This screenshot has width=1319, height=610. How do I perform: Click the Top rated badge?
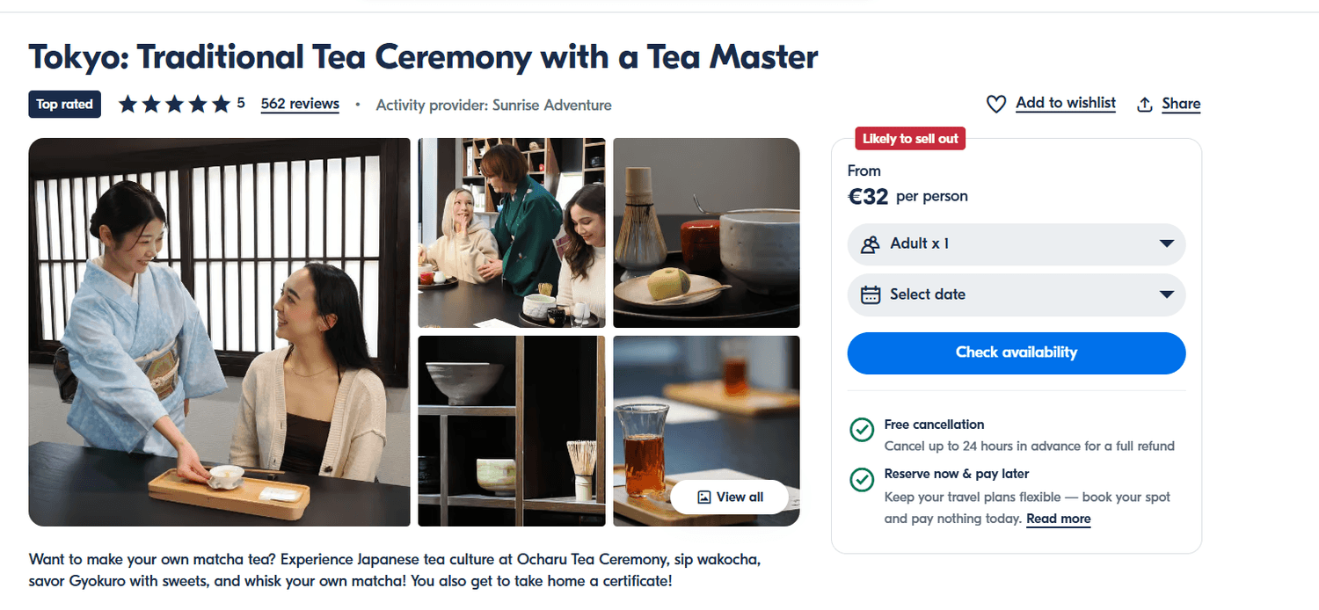point(64,105)
